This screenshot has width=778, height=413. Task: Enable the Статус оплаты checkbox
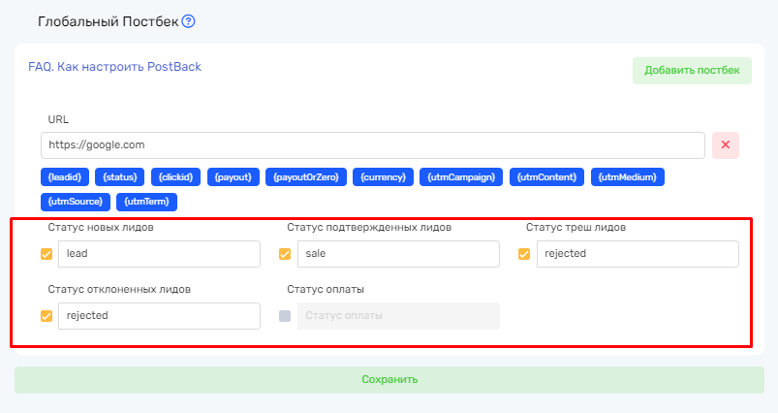285,316
